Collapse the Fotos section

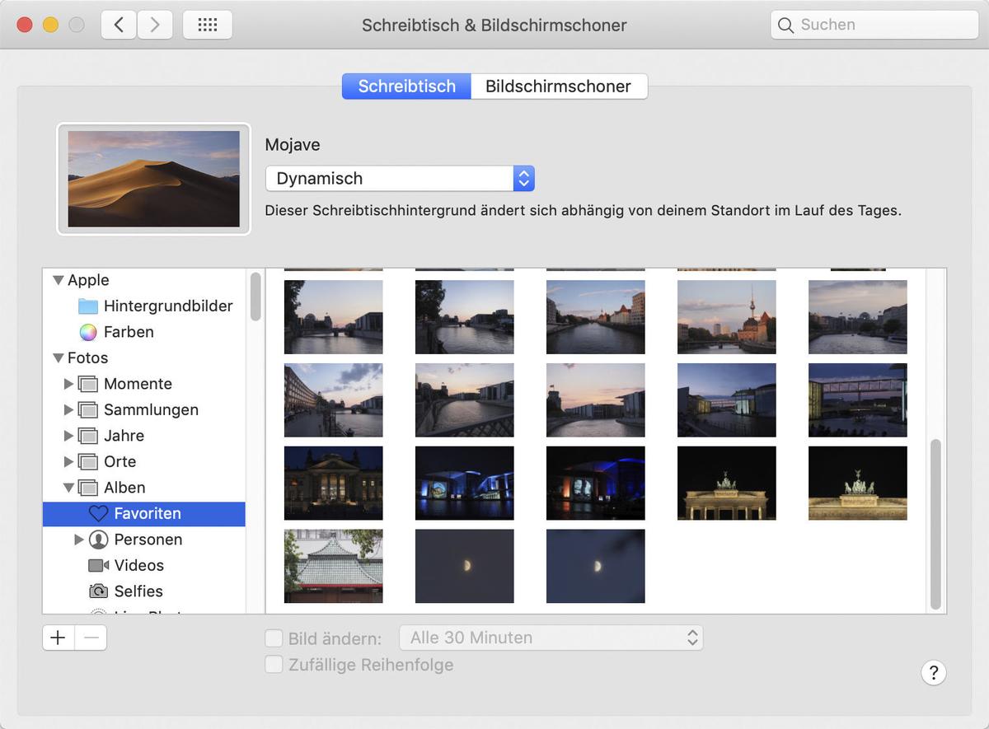[58, 358]
